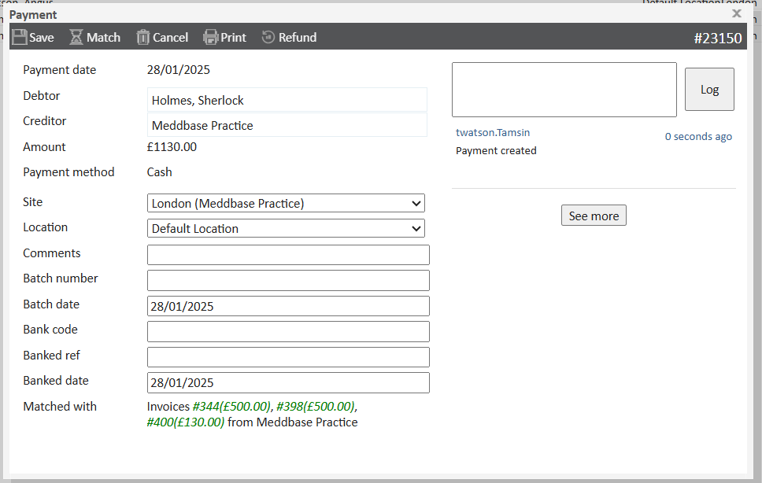The height and width of the screenshot is (483, 762).
Task: Open invoice #344 link
Action: pos(231,407)
